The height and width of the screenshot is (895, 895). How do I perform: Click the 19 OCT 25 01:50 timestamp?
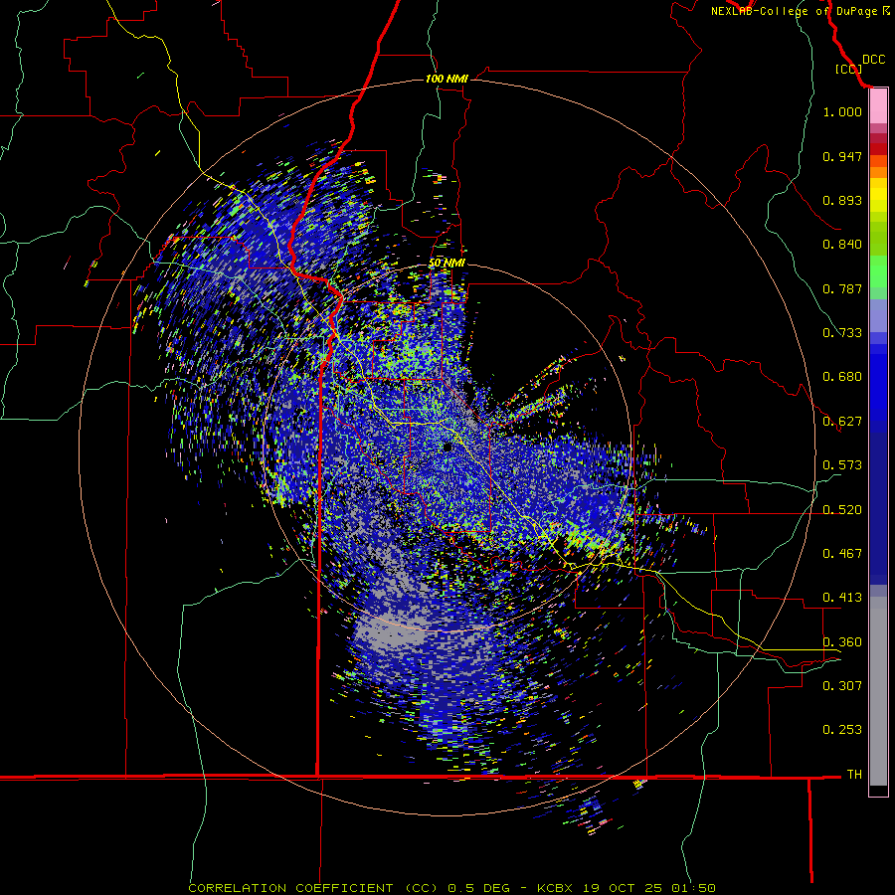tap(649, 888)
